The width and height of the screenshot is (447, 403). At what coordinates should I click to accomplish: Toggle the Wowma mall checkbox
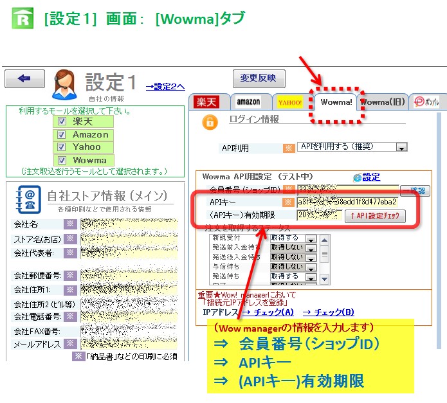click(x=62, y=160)
